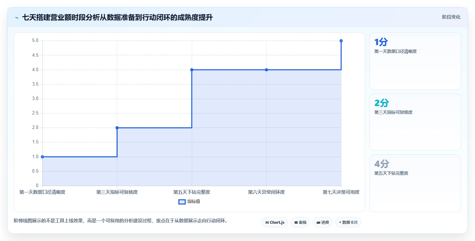Click the 2分 score value
This screenshot has width=475, height=241.
(x=381, y=103)
